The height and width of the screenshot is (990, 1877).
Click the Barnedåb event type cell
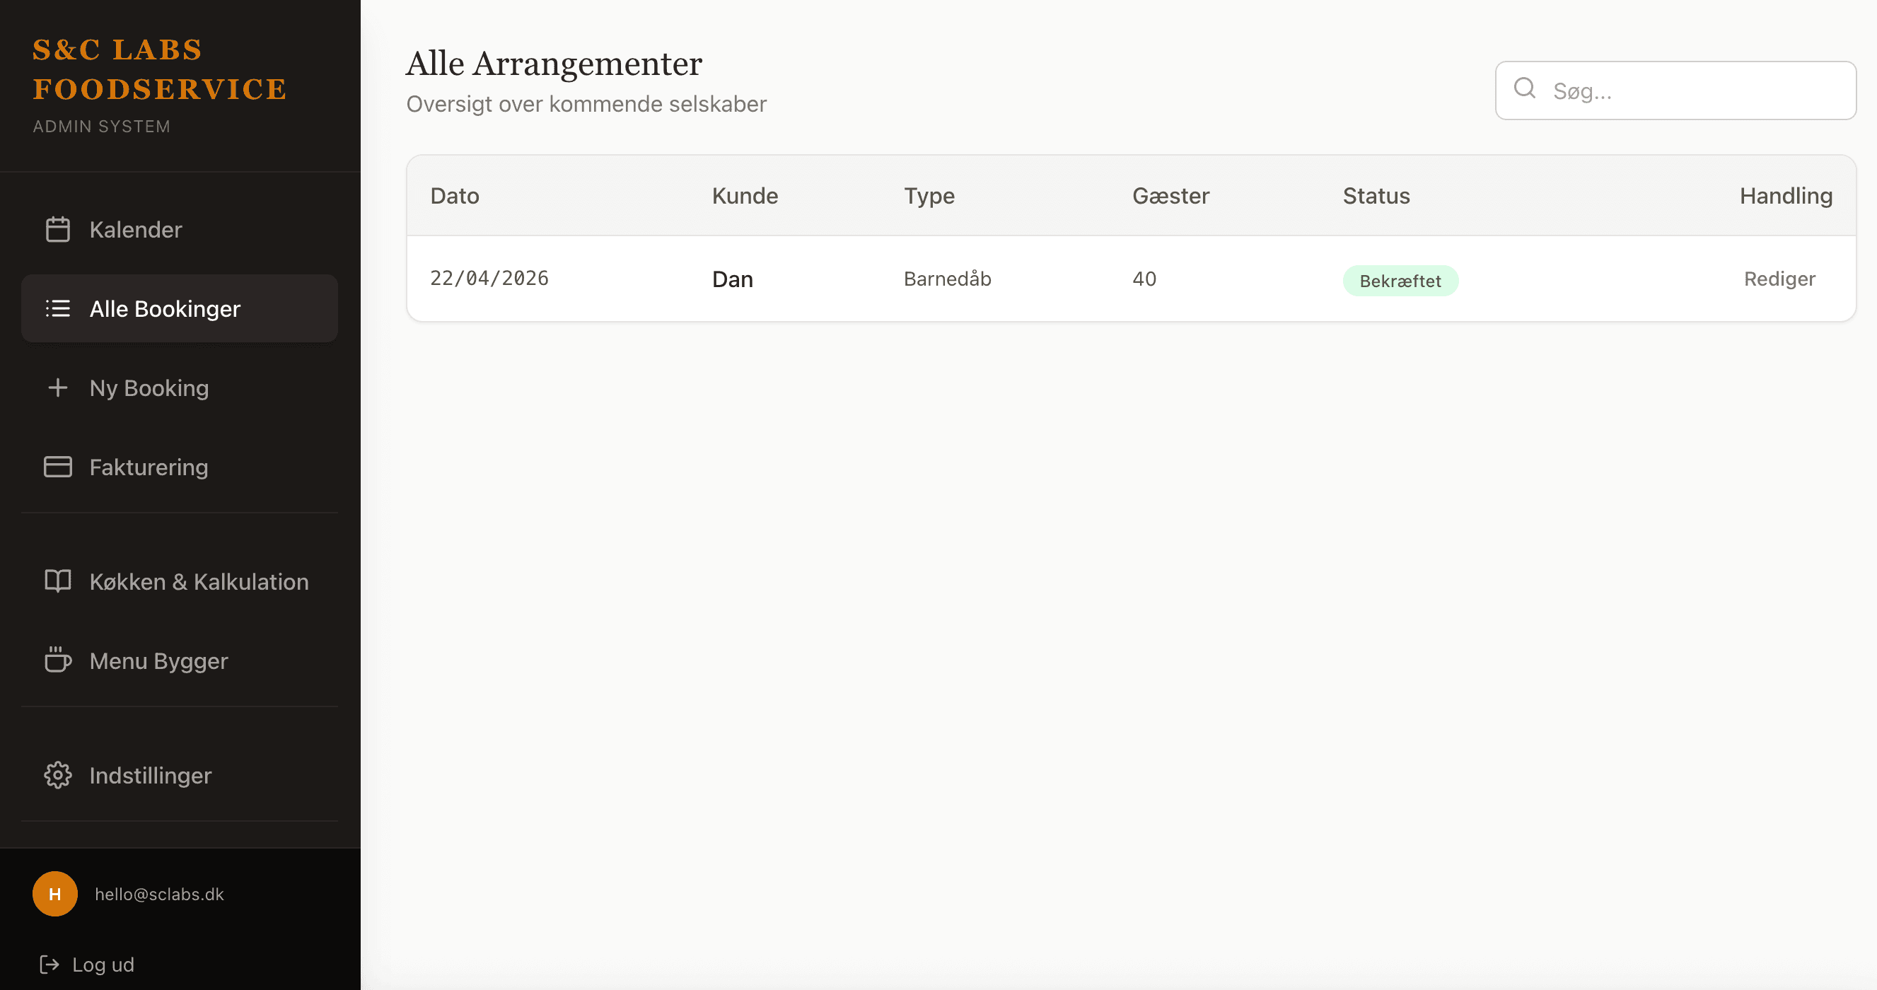click(947, 279)
